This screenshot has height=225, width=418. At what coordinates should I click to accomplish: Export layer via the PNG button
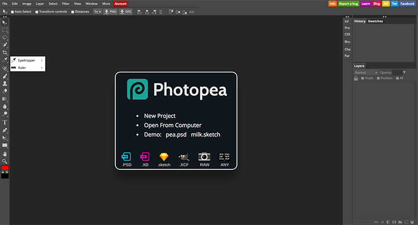pos(110,12)
